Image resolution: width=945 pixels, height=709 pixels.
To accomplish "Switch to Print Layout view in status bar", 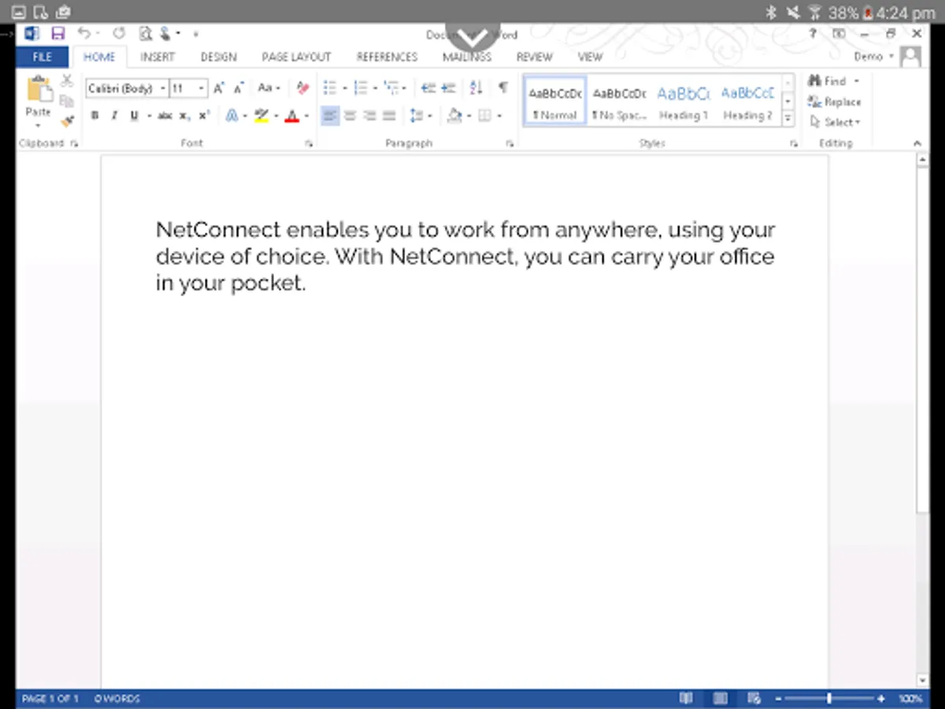I will coord(720,698).
